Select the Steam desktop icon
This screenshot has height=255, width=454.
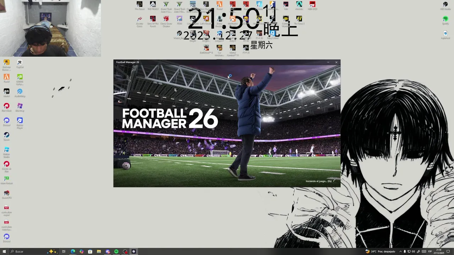[x=6, y=136]
